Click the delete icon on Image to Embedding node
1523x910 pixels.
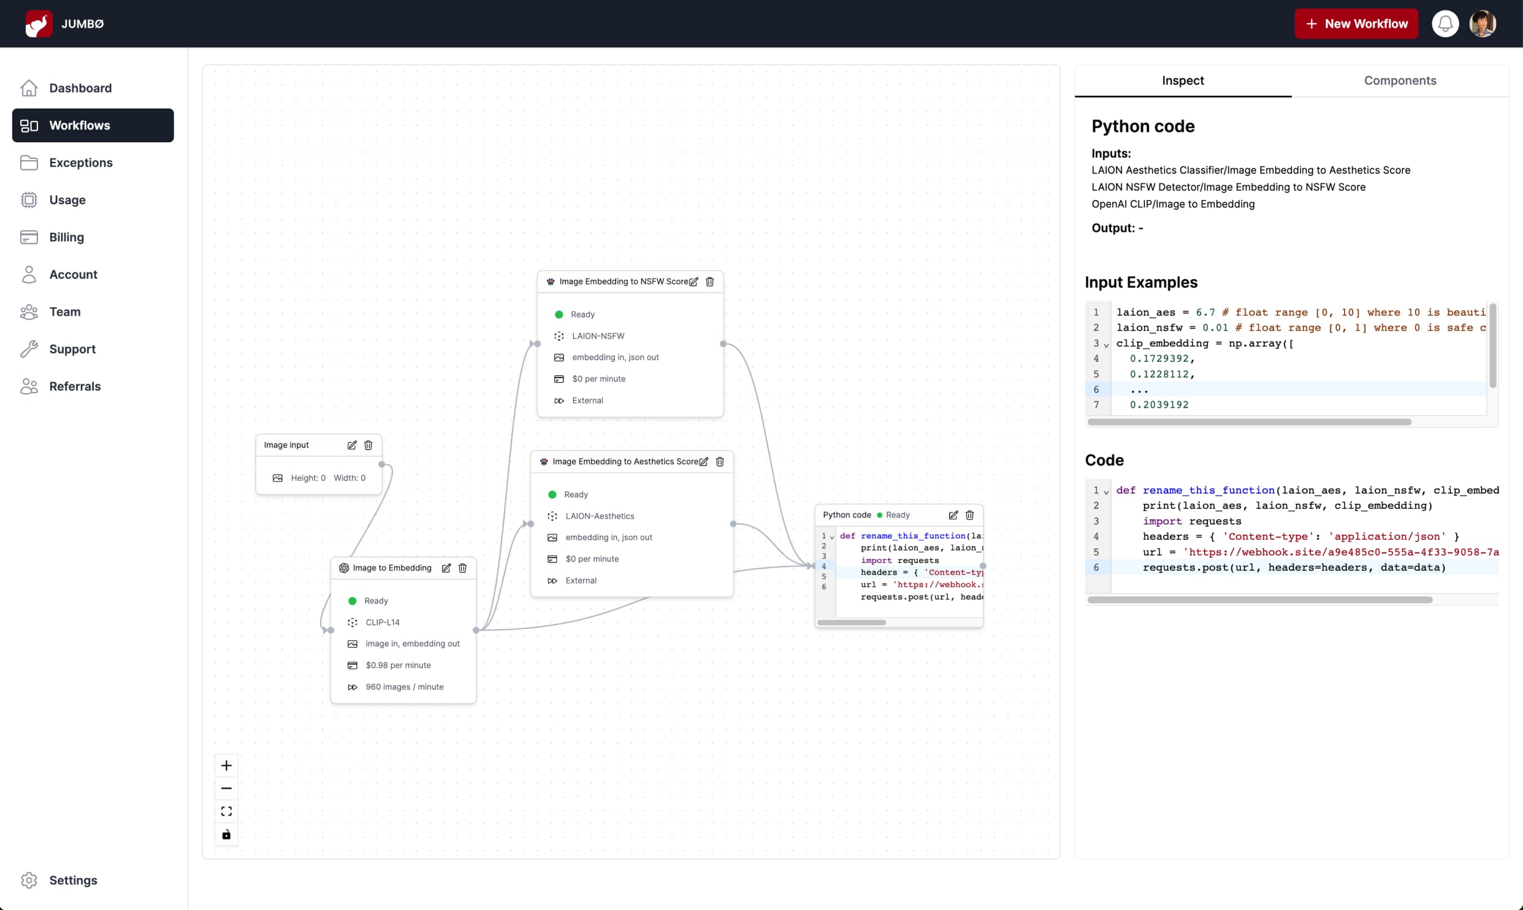pos(462,568)
